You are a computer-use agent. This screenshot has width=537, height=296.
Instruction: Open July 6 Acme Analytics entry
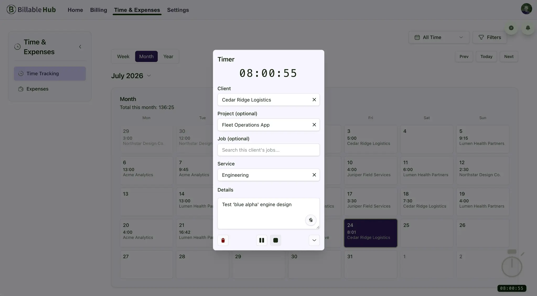146,170
